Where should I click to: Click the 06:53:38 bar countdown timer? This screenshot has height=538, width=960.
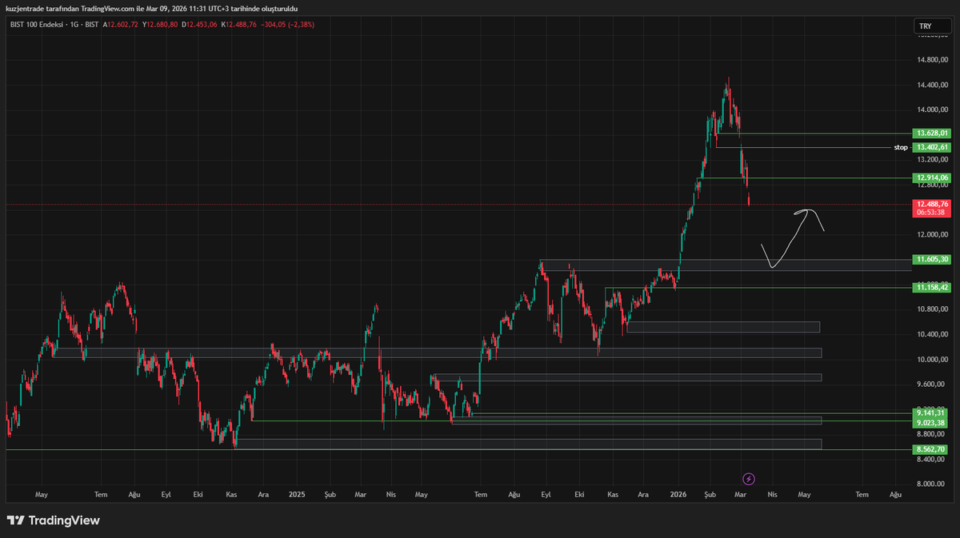932,213
